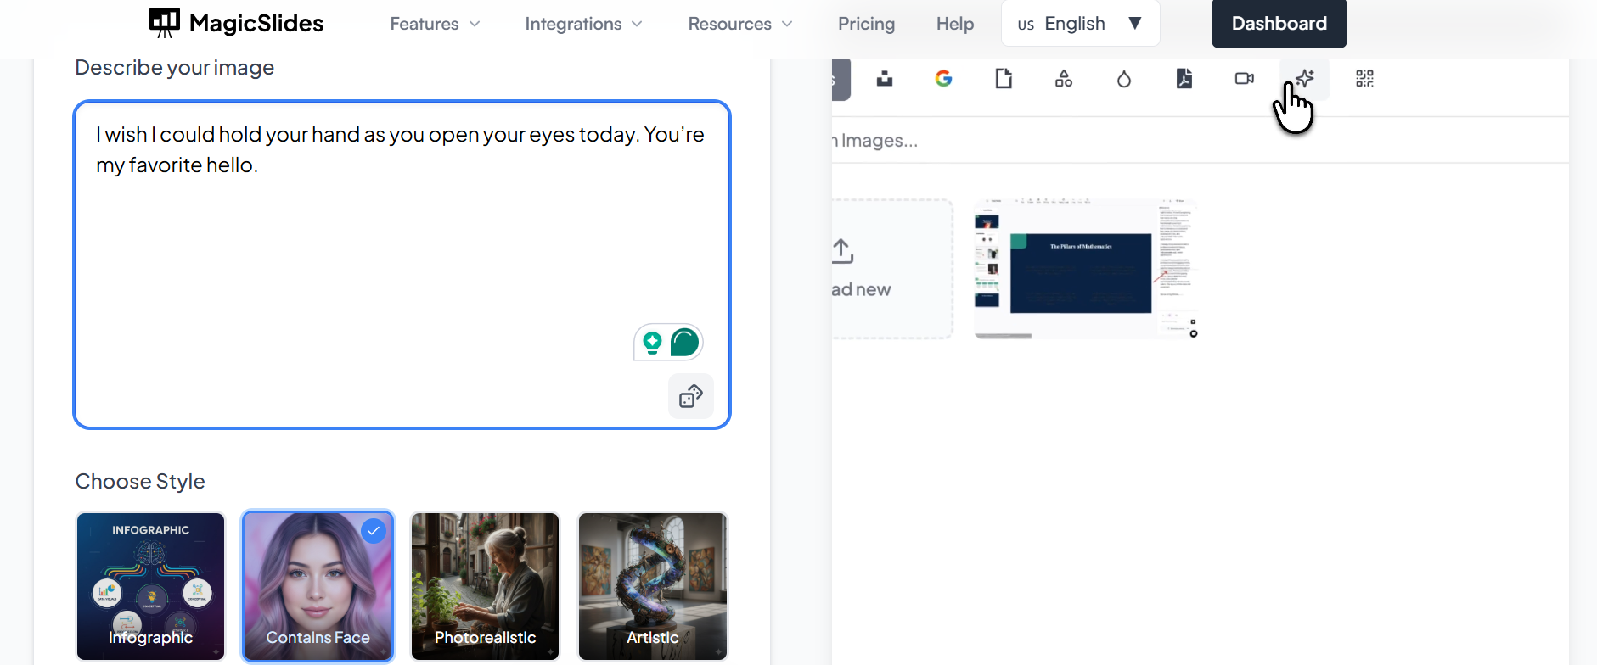
Task: Click the dice random prompt button
Action: [690, 396]
